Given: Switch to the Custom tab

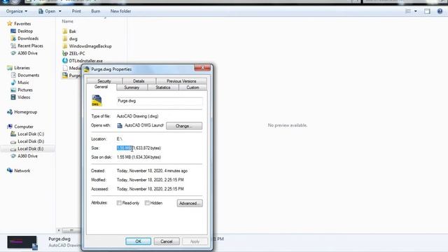Looking at the screenshot, I should point(192,87).
